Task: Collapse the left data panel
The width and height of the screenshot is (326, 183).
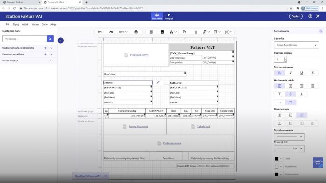Action: pyautogui.click(x=61, y=41)
